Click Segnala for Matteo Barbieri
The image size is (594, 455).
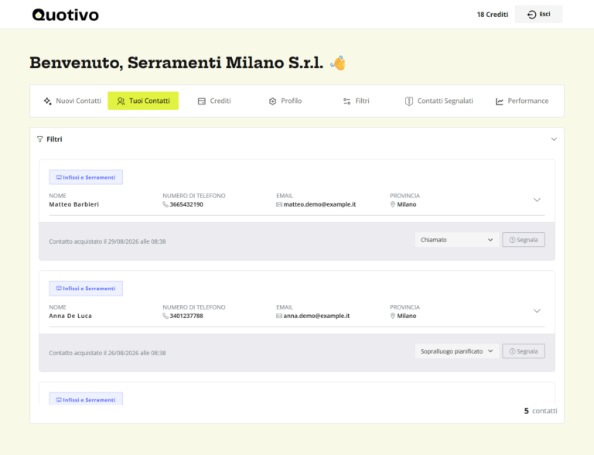pyautogui.click(x=524, y=240)
